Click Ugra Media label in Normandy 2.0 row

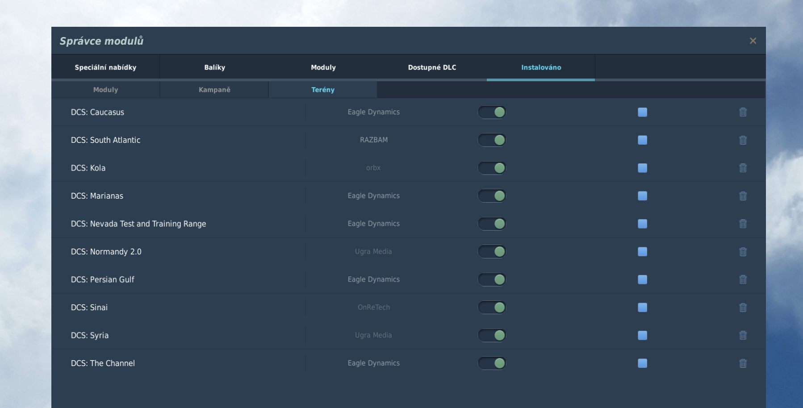373,252
